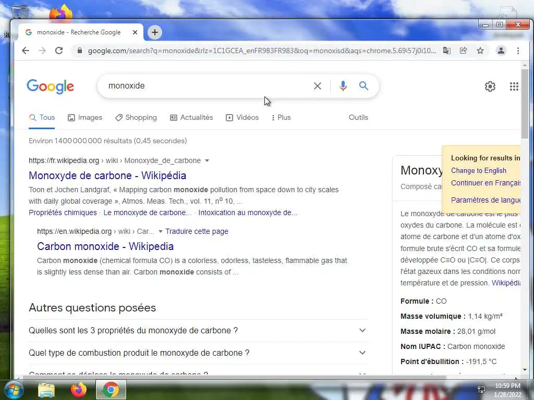Expand the Plus menu
Image resolution: width=534 pixels, height=400 pixels.
(x=281, y=117)
